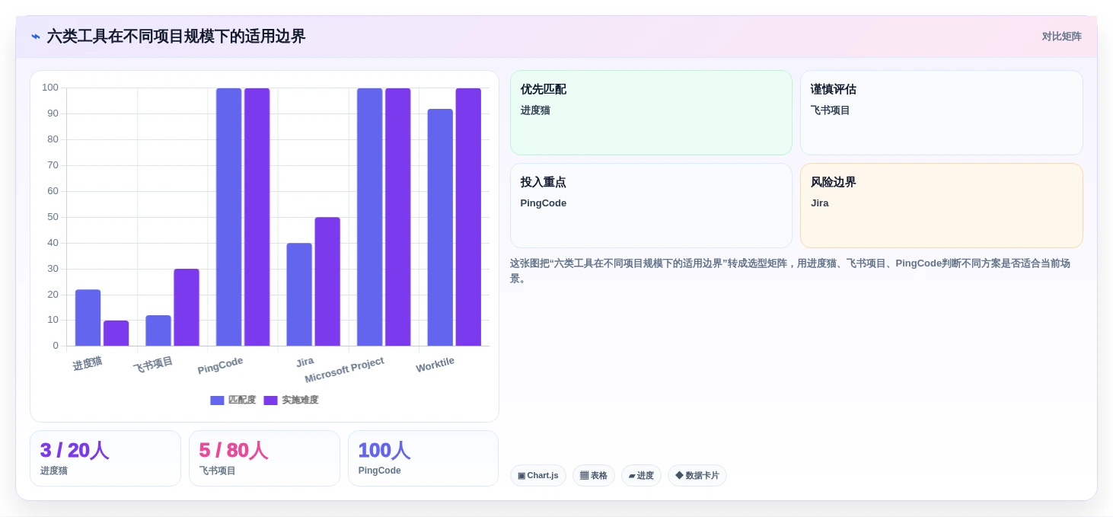Click the PingCode x-axis label

220,365
